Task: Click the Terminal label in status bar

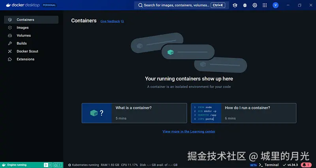Action: 271,165
